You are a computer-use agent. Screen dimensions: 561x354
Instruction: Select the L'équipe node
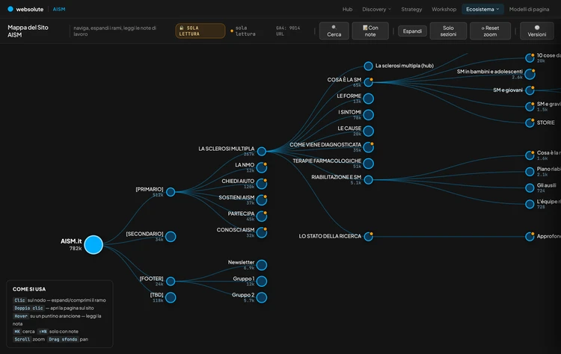click(x=530, y=204)
